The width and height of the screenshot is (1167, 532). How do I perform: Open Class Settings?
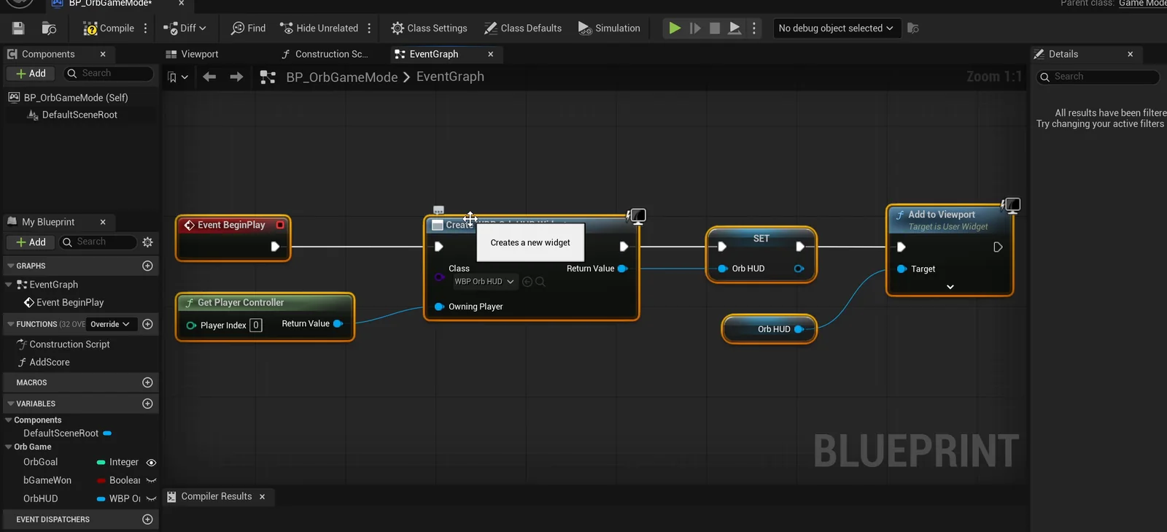[x=429, y=28]
